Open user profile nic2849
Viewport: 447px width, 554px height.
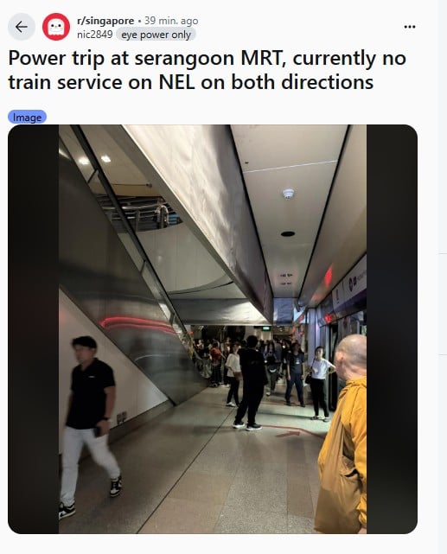pyautogui.click(x=95, y=35)
